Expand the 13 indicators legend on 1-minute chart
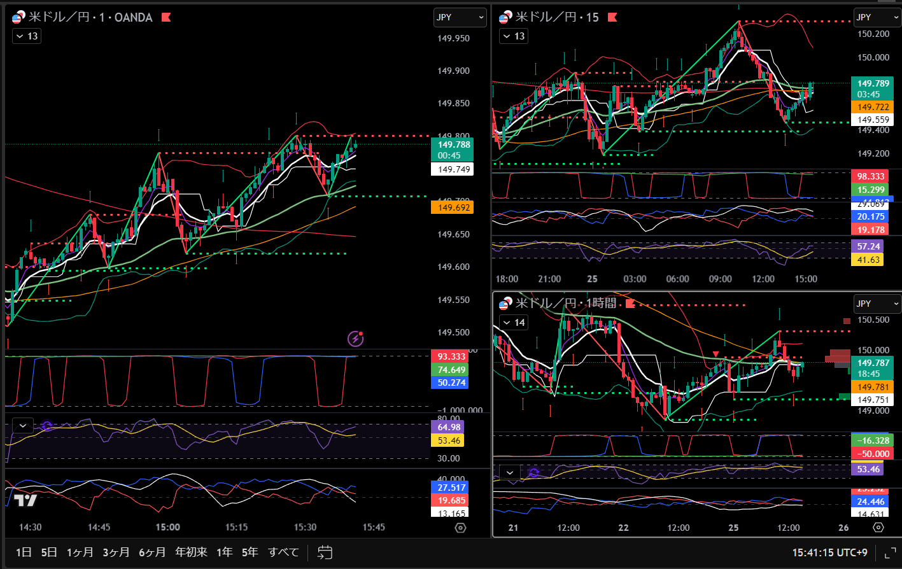Viewport: 902px width, 569px height. click(x=26, y=36)
